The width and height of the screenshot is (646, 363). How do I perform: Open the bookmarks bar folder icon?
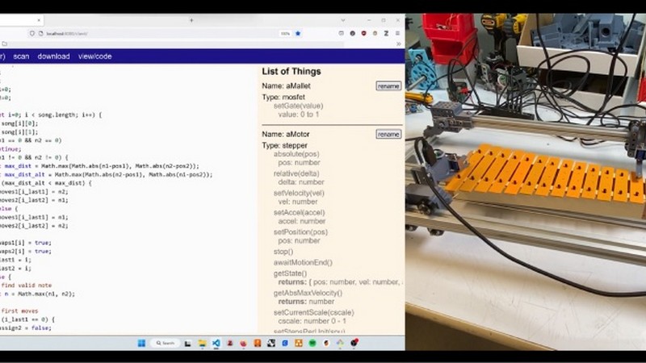pos(5,44)
